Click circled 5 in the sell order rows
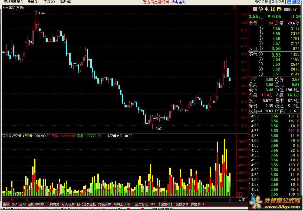The height and width of the screenshot is (211, 303). tap(261, 29)
